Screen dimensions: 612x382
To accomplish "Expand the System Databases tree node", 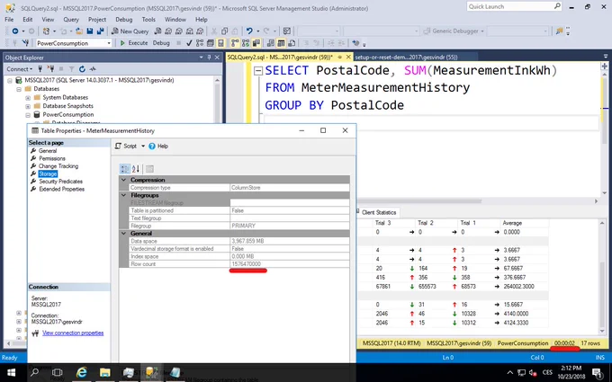I will 28,98.
